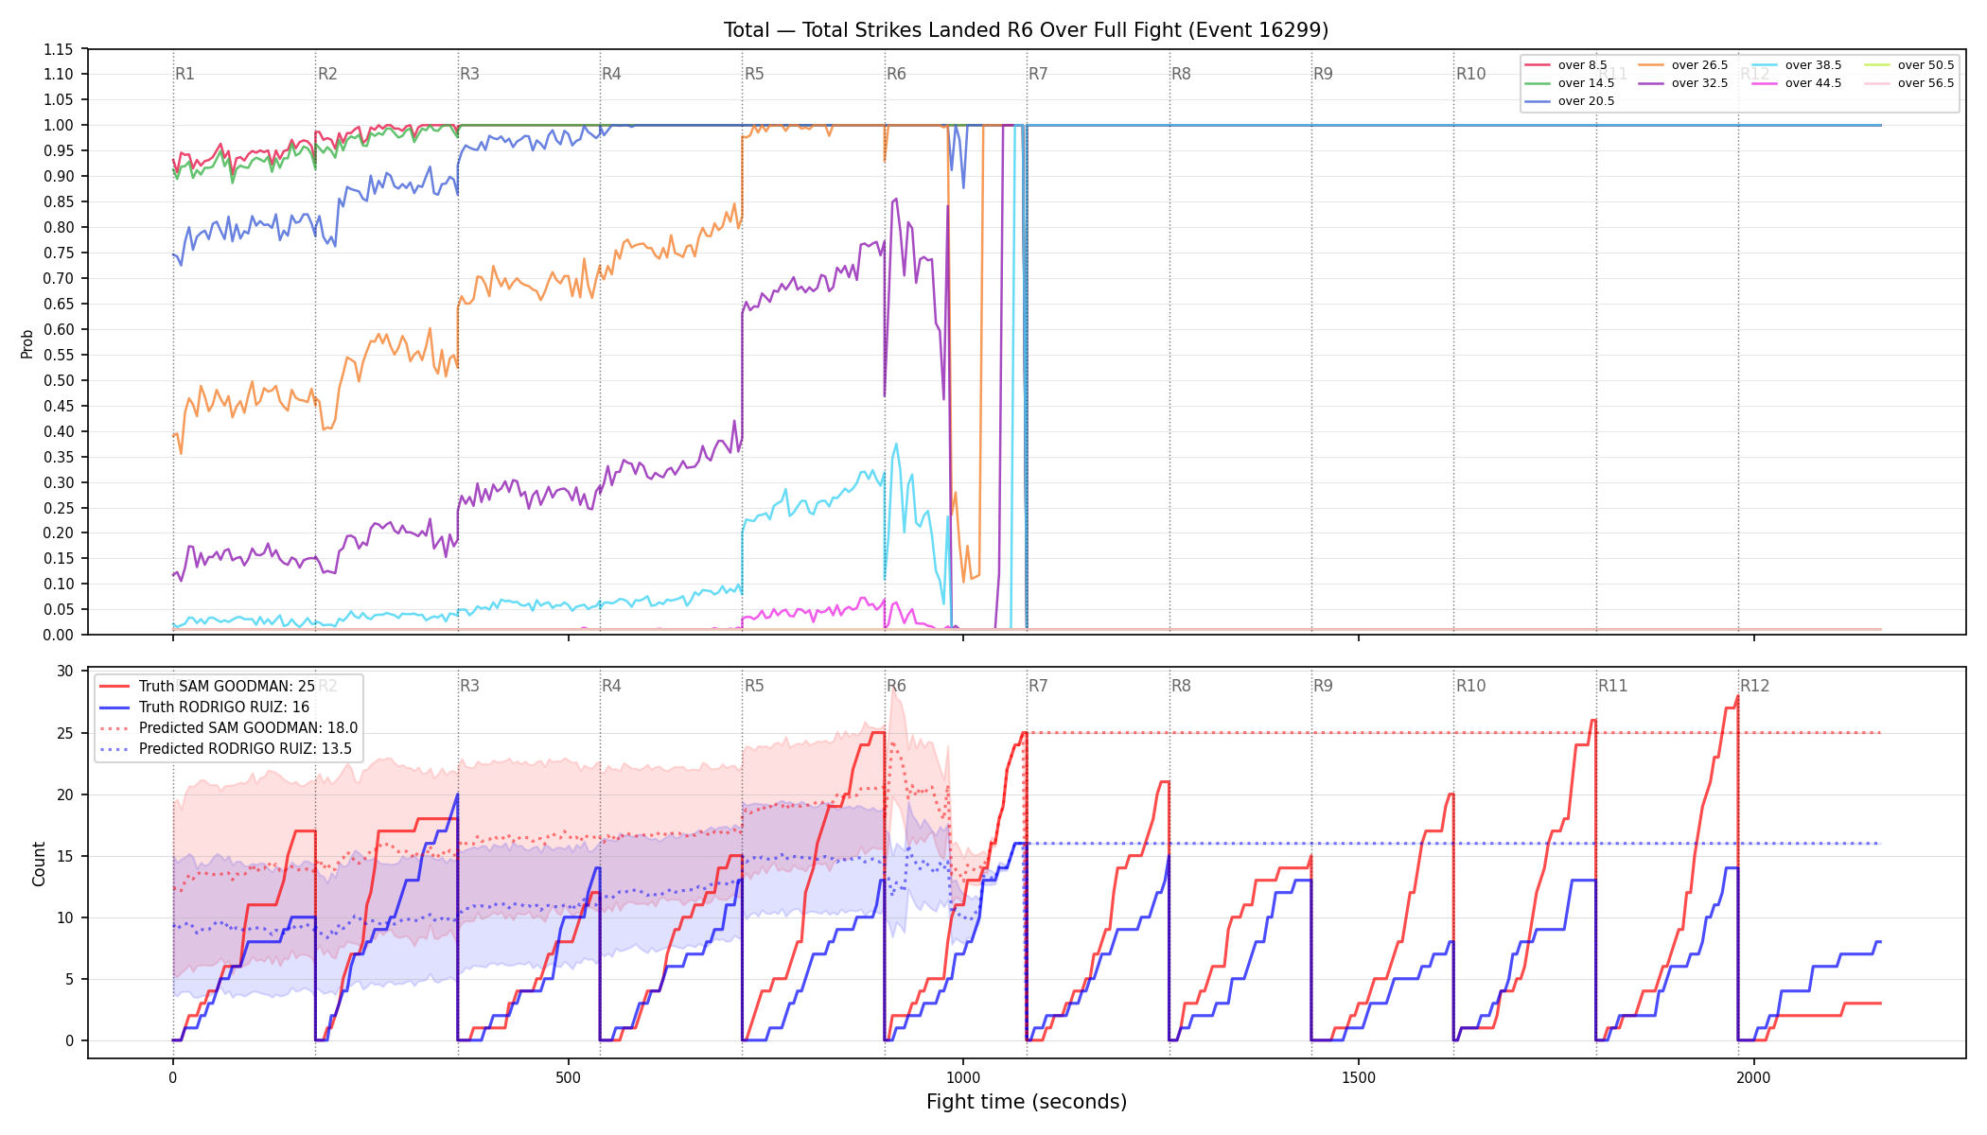Click the R9 round marker in probability chart
The height and width of the screenshot is (1135, 1987).
tap(1323, 74)
